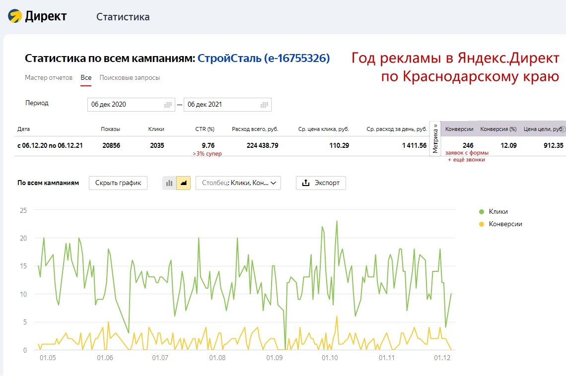The image size is (566, 376).
Task: Click the 9.76 CTR value
Action: coord(208,146)
